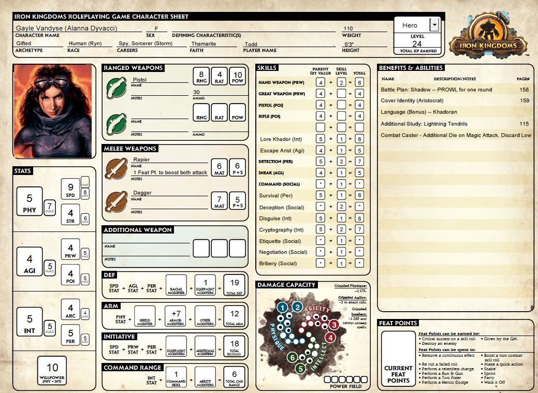The image size is (538, 393).
Task: Click the AGI stat box
Action: (x=30, y=261)
